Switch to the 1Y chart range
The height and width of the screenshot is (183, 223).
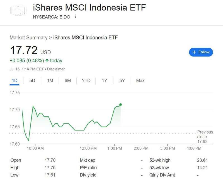point(104,81)
